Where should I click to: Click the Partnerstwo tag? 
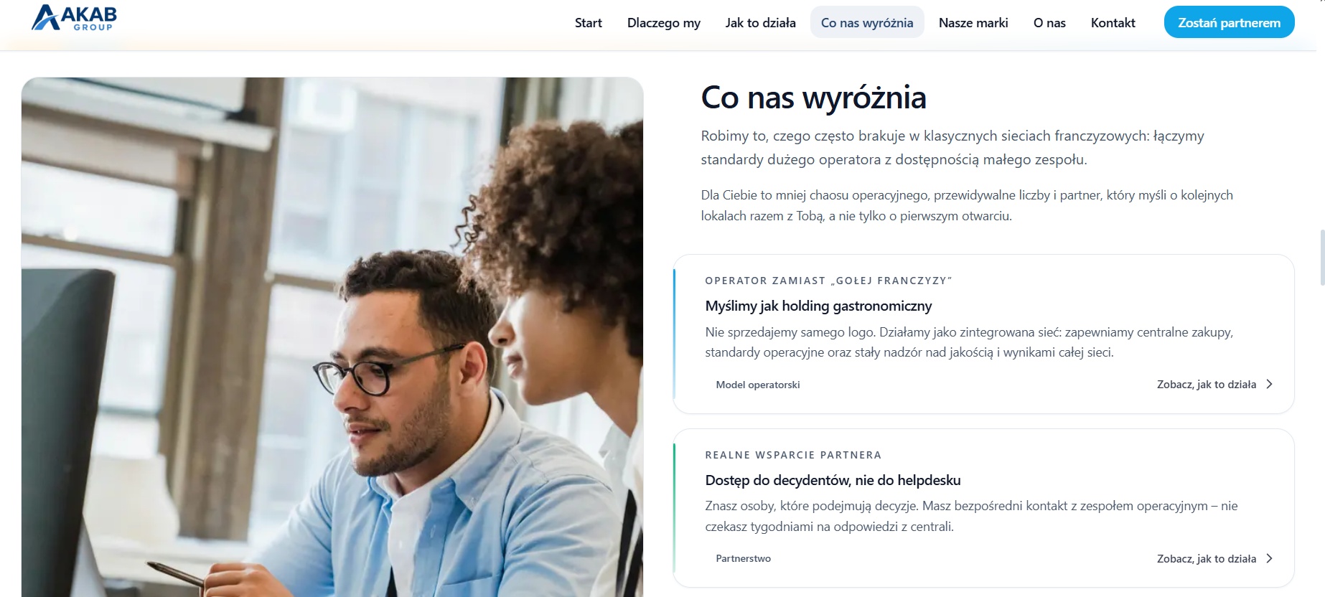743,558
